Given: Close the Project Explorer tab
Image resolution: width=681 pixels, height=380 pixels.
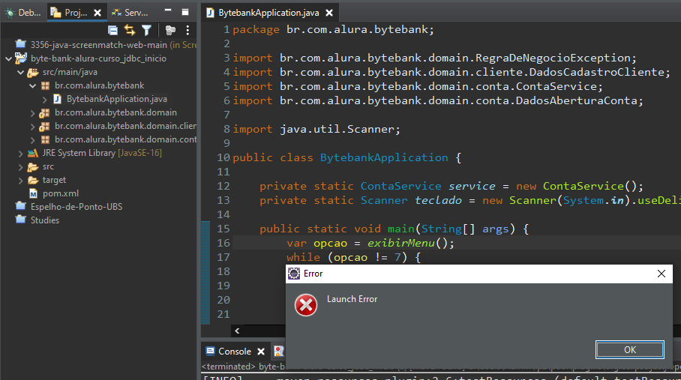Looking at the screenshot, I should (x=97, y=13).
